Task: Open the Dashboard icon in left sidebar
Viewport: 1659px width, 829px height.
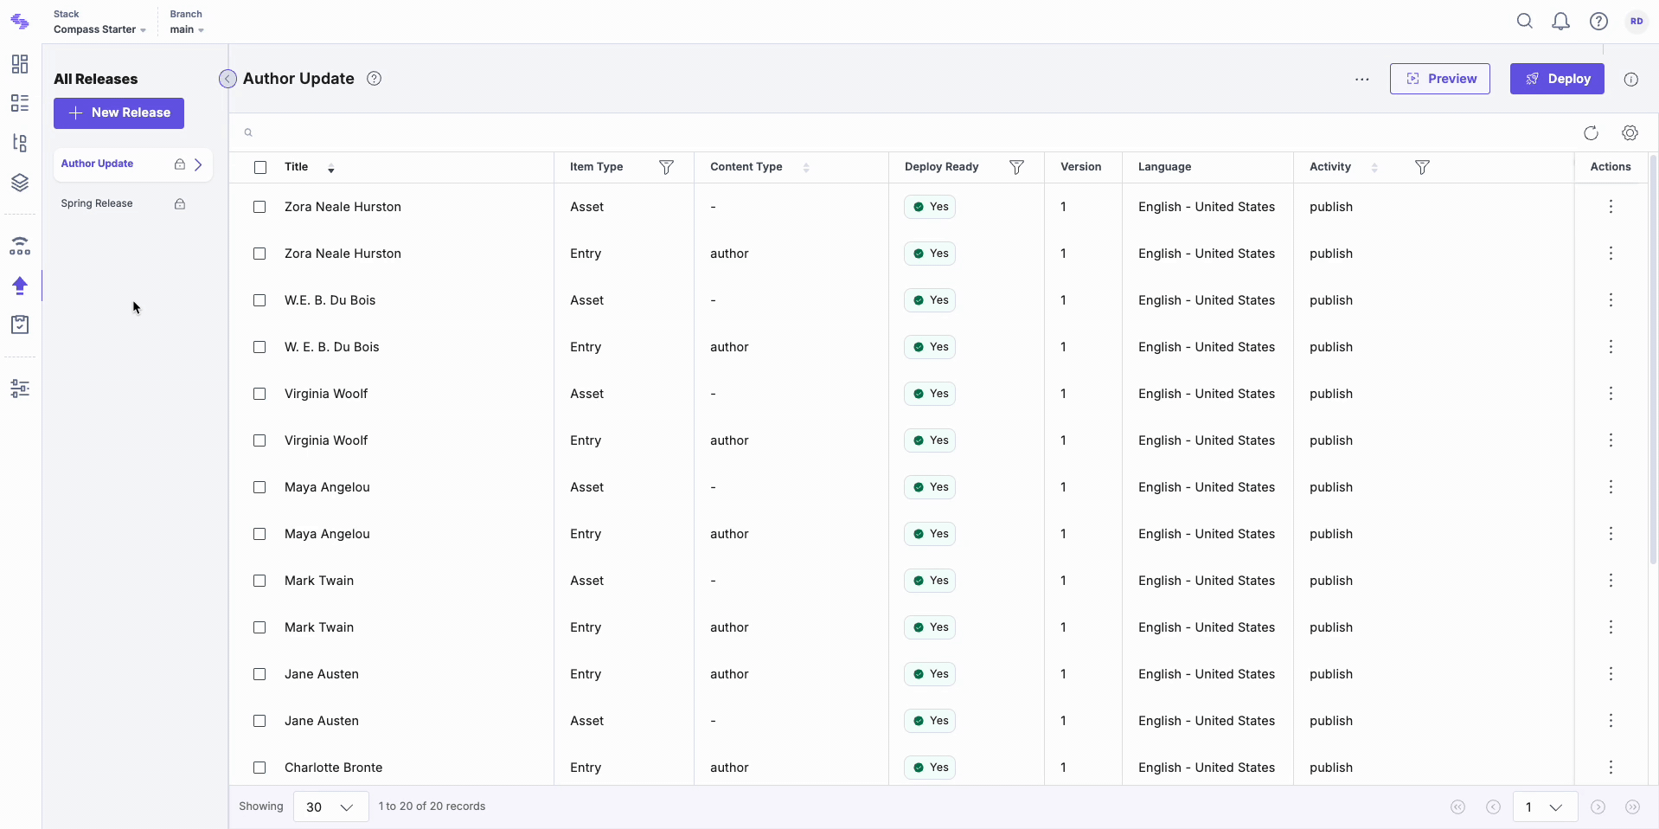Action: pyautogui.click(x=20, y=64)
